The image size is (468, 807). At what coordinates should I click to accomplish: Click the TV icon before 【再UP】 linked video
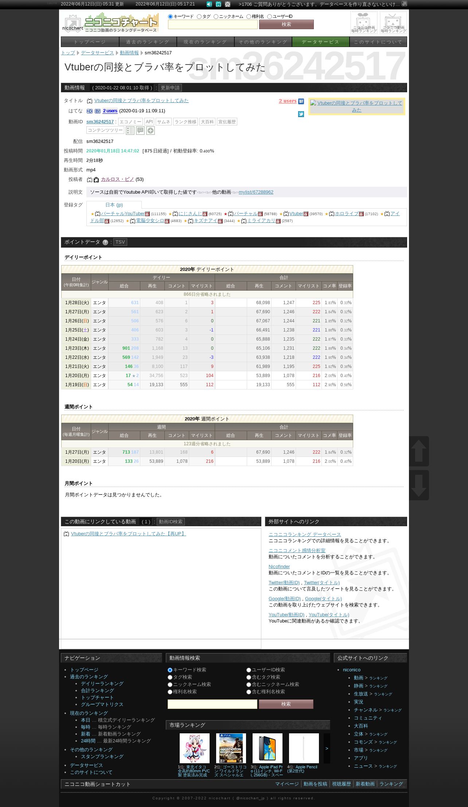[66, 534]
